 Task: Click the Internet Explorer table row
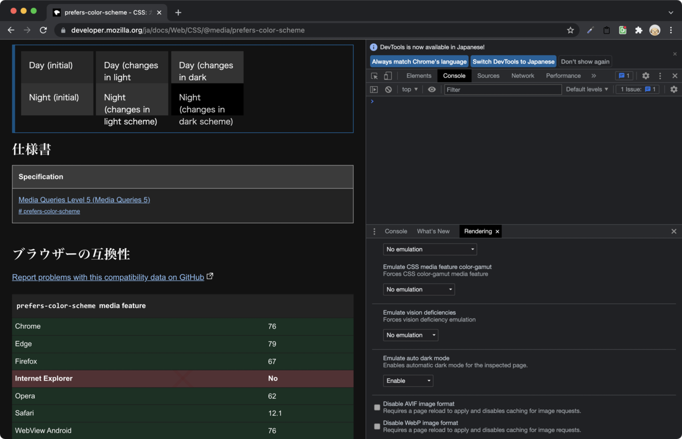coord(182,379)
